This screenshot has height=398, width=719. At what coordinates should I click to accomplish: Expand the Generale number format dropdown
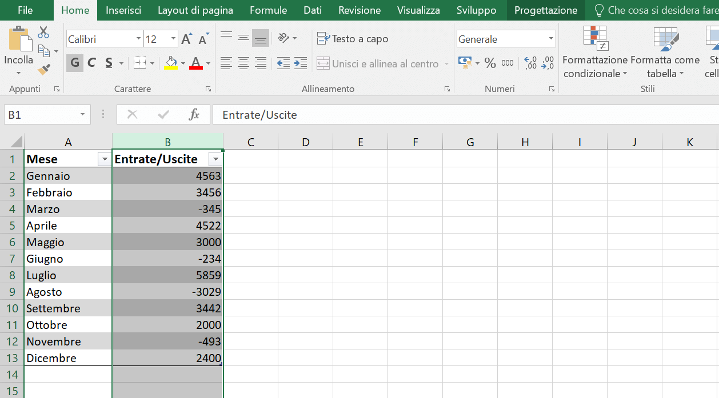pyautogui.click(x=551, y=39)
